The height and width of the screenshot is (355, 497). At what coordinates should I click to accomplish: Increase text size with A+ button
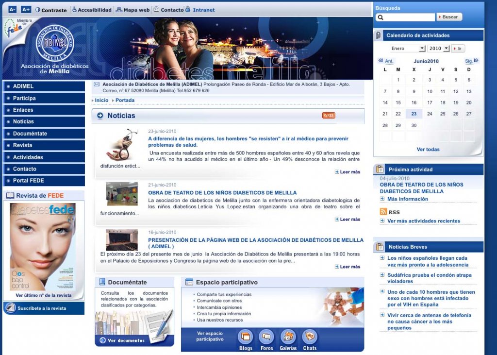26,10
